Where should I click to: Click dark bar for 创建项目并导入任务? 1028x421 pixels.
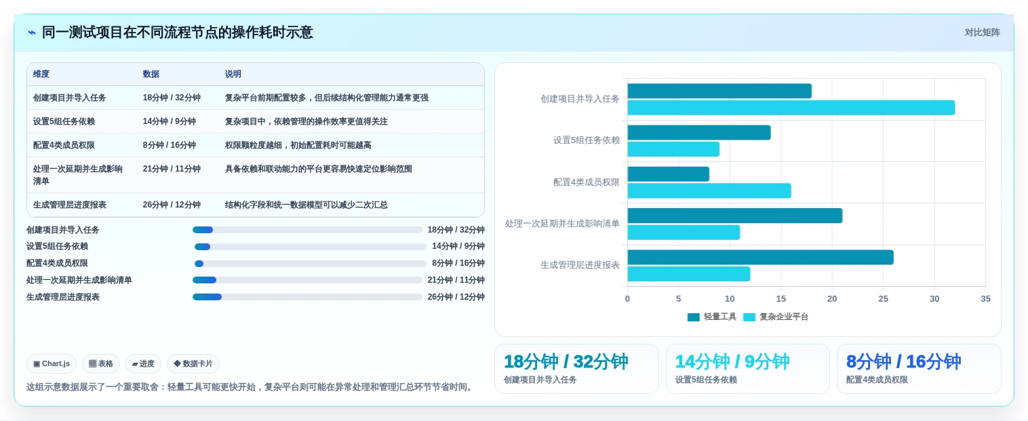(x=719, y=91)
